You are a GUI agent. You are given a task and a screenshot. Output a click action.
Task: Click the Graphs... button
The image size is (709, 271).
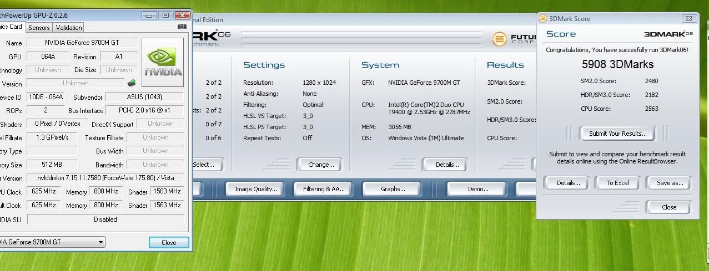[393, 189]
